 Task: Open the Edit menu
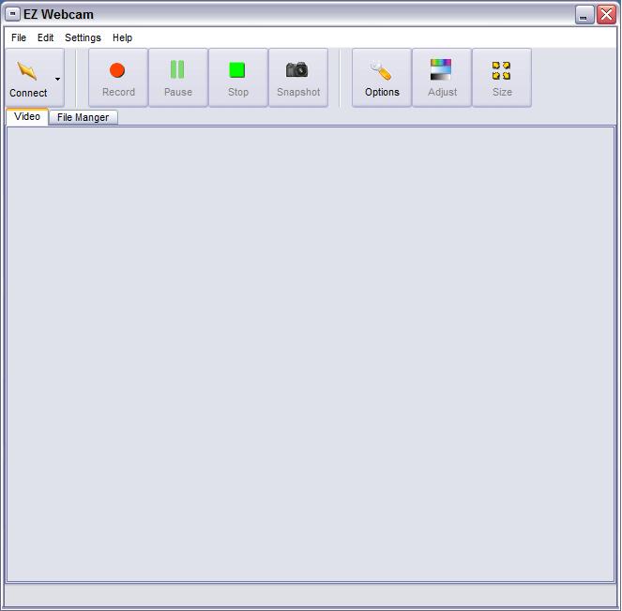pos(45,37)
